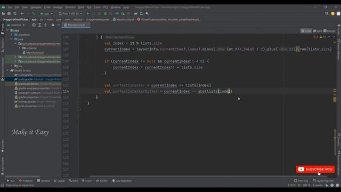Screen dimensions: 341x192
Task: Click the Make Project hammer icon
Action: tap(34, 13)
